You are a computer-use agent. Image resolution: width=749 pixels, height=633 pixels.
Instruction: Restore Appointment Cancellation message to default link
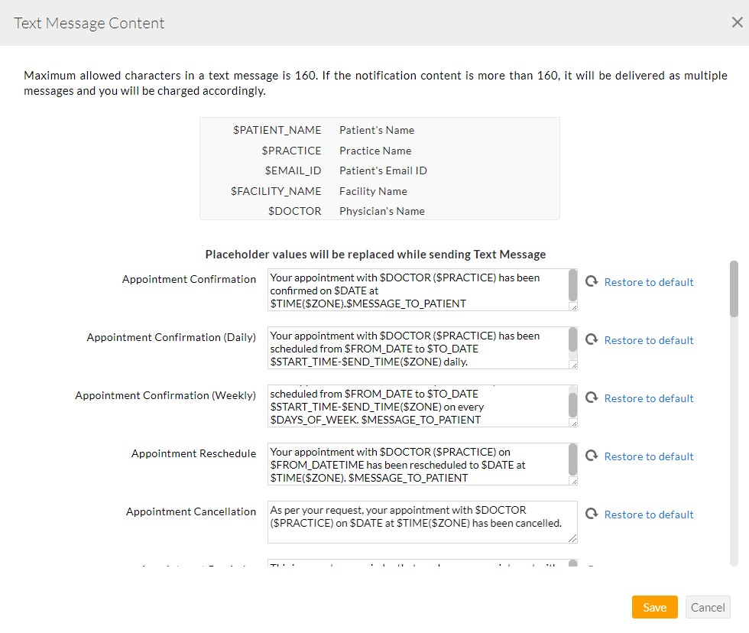point(648,515)
